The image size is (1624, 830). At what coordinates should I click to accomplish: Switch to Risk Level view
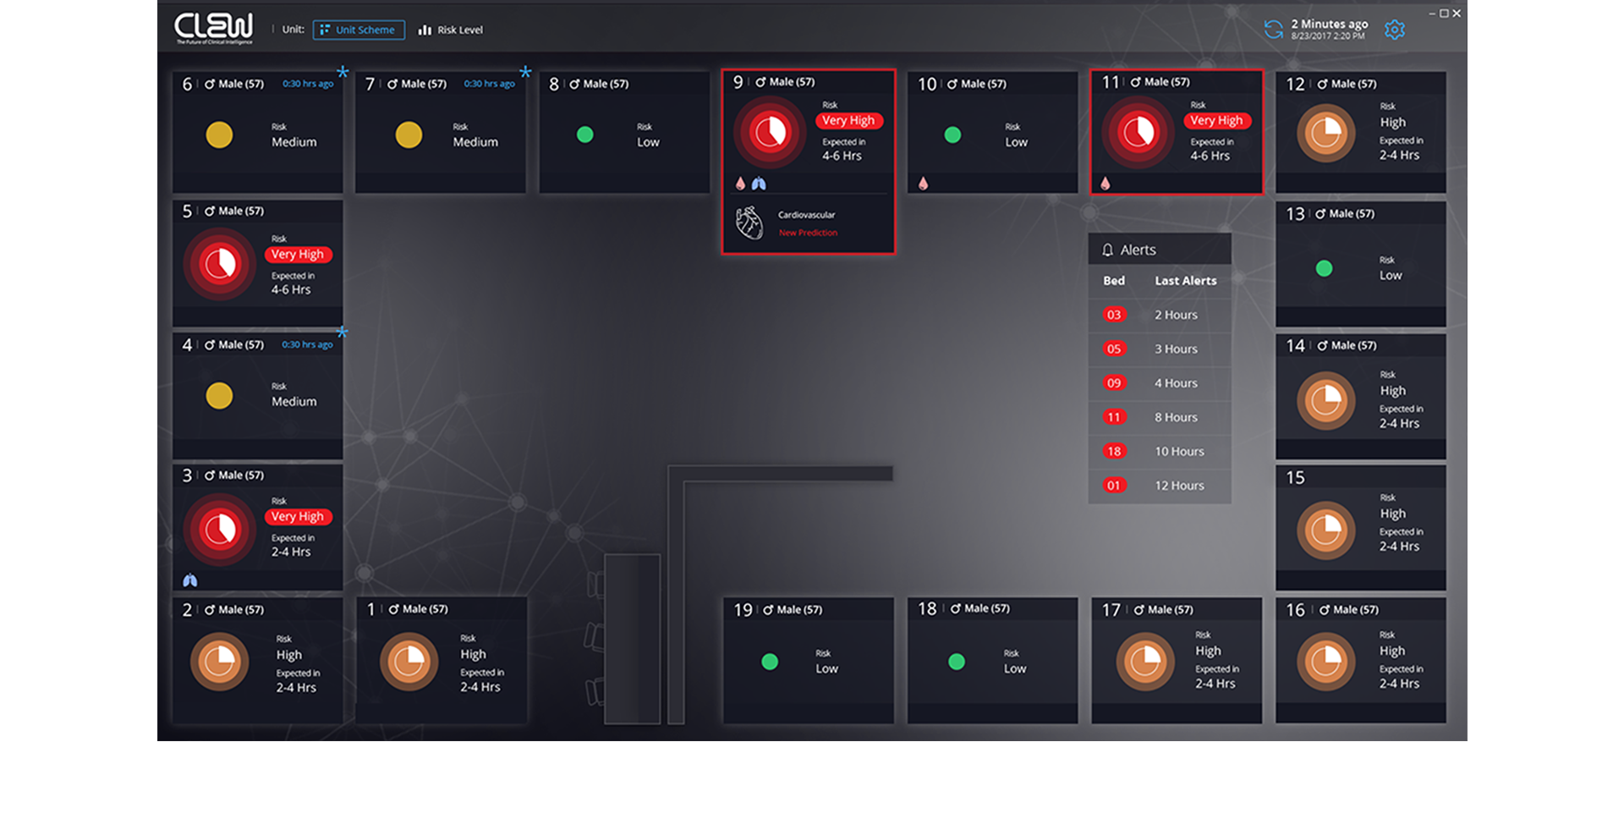450,30
